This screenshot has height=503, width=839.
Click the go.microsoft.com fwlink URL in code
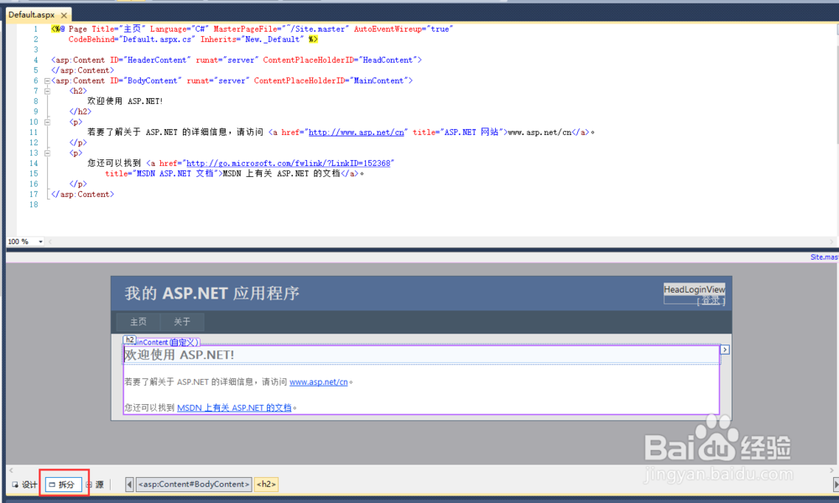[x=289, y=163]
